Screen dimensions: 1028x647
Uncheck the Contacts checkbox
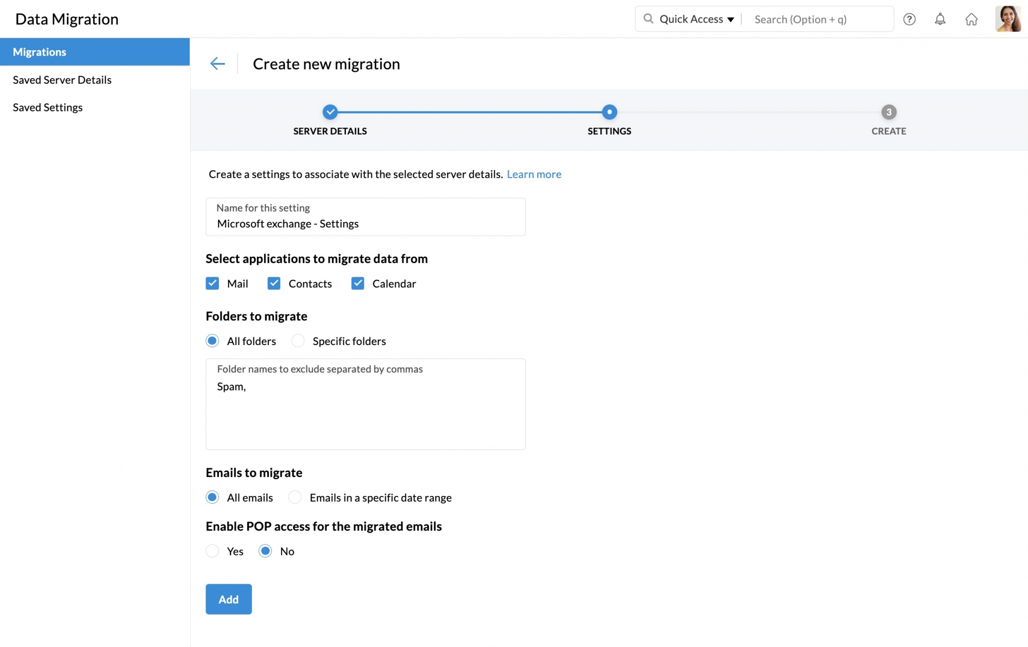274,283
